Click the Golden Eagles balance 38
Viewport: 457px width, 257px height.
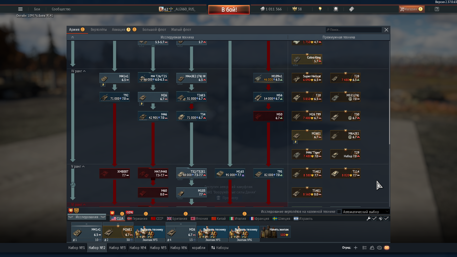point(297,9)
